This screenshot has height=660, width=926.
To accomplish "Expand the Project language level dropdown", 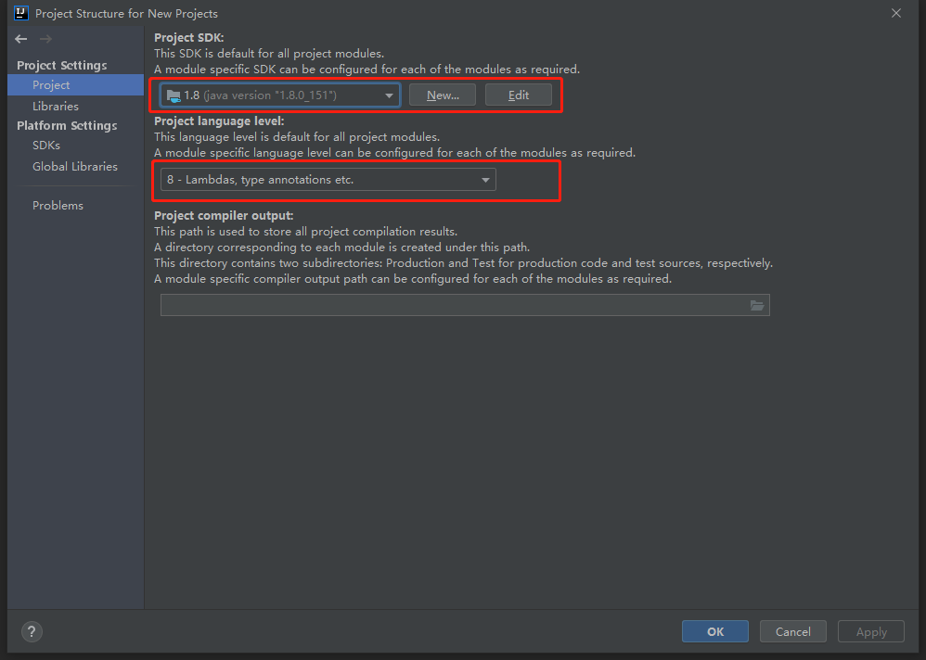I will point(485,180).
